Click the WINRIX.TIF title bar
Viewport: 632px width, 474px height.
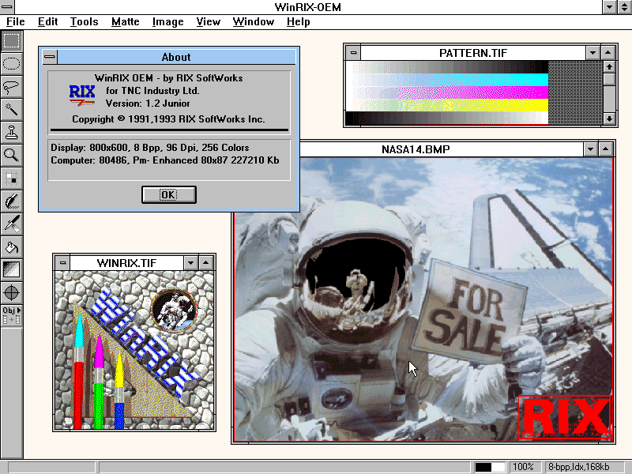coord(126,263)
